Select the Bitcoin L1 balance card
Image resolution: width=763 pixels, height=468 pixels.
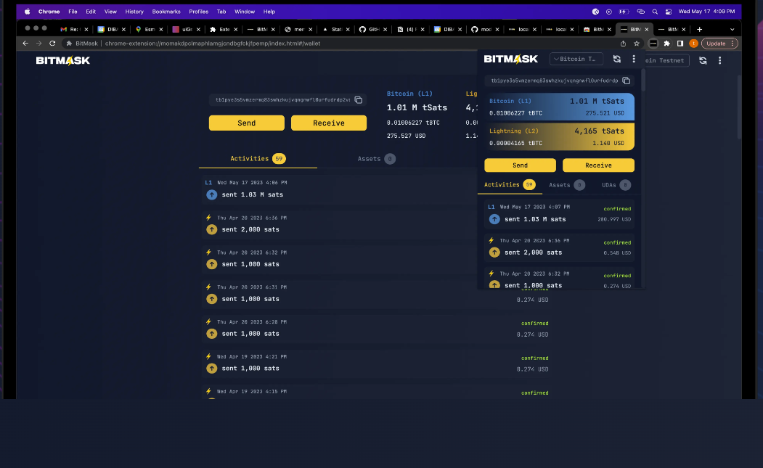[x=559, y=107]
